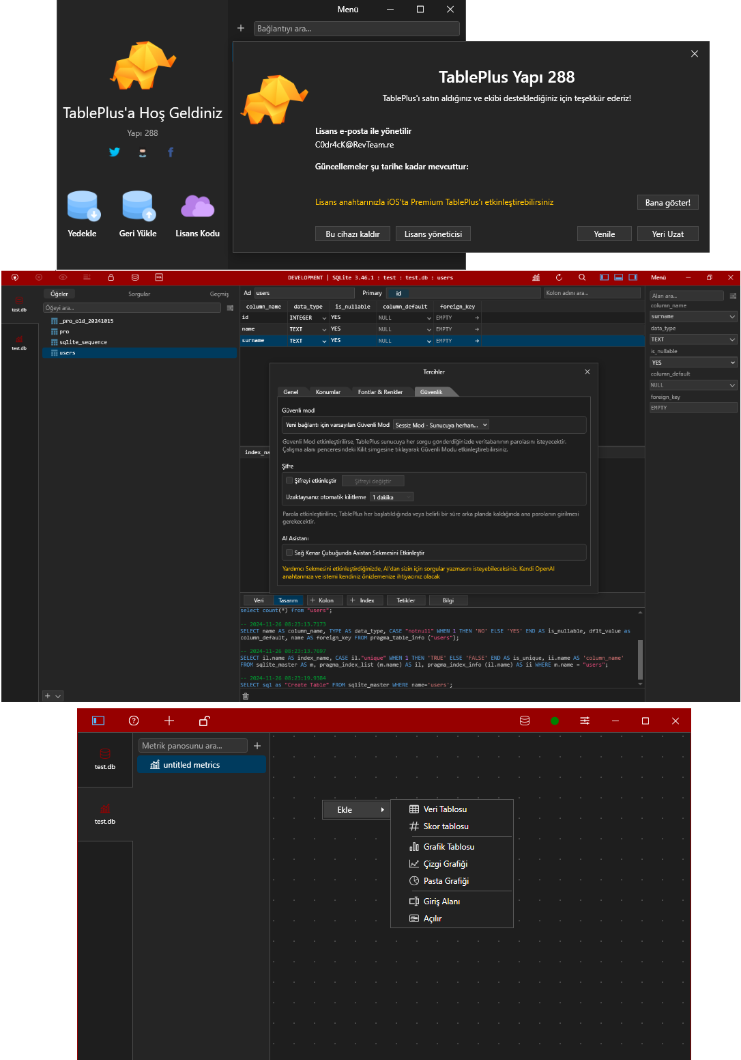The height and width of the screenshot is (1060, 741).
Task: Click the Yeri Uzat button
Action: (668, 234)
